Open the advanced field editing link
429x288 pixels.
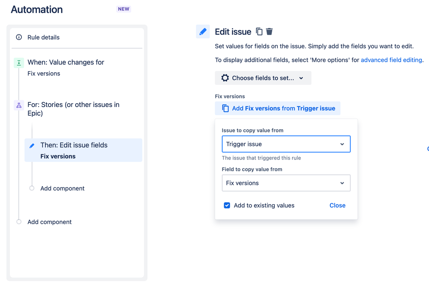click(391, 60)
